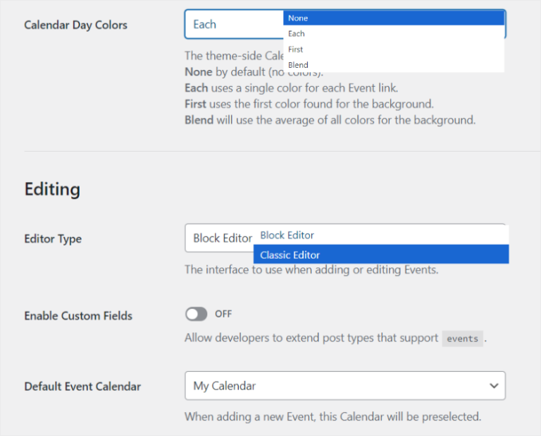Click the "OFF" text beside the switch
The width and height of the screenshot is (541, 436).
[223, 314]
